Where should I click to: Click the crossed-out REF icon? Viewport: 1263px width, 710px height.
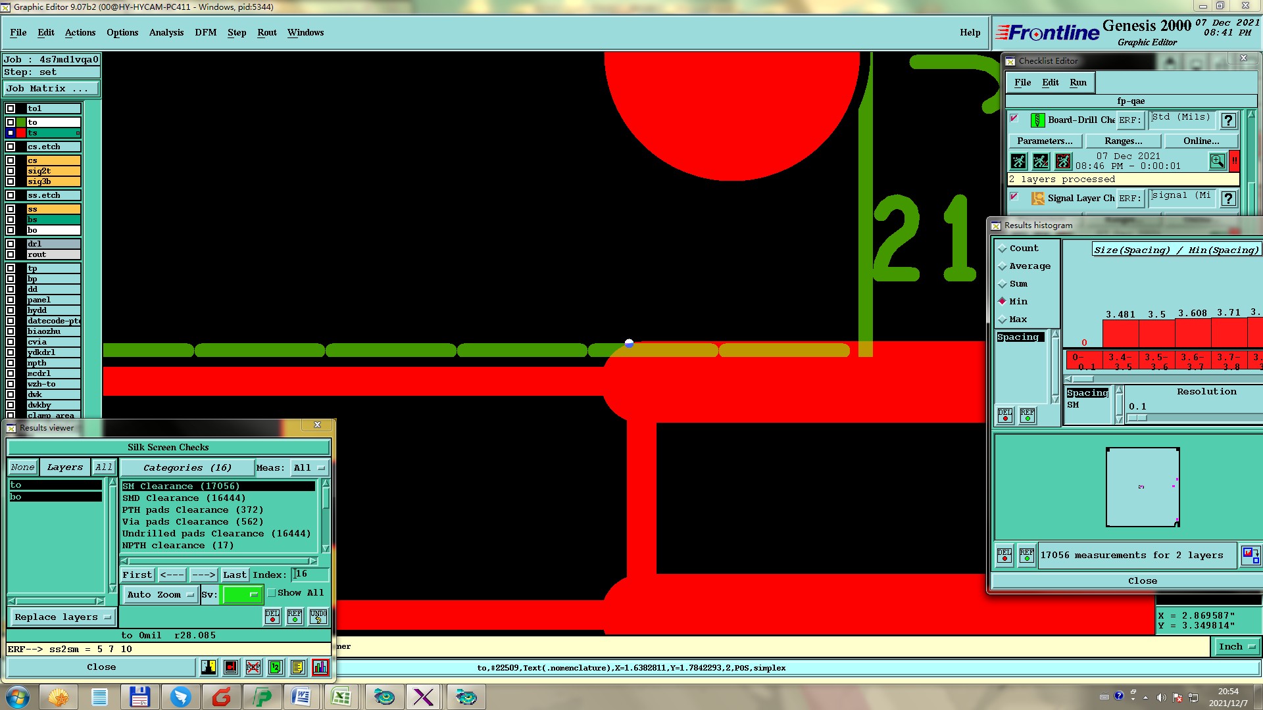coord(253,667)
